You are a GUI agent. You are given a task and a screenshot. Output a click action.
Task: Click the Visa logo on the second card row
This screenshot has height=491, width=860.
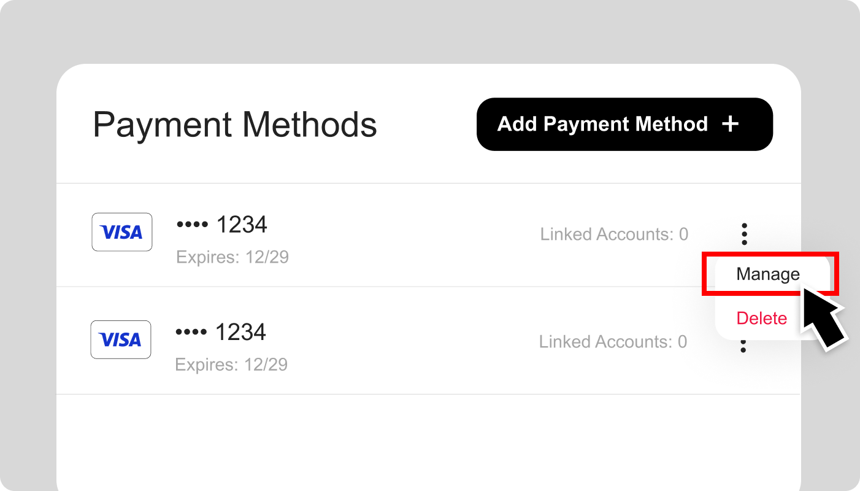(121, 339)
